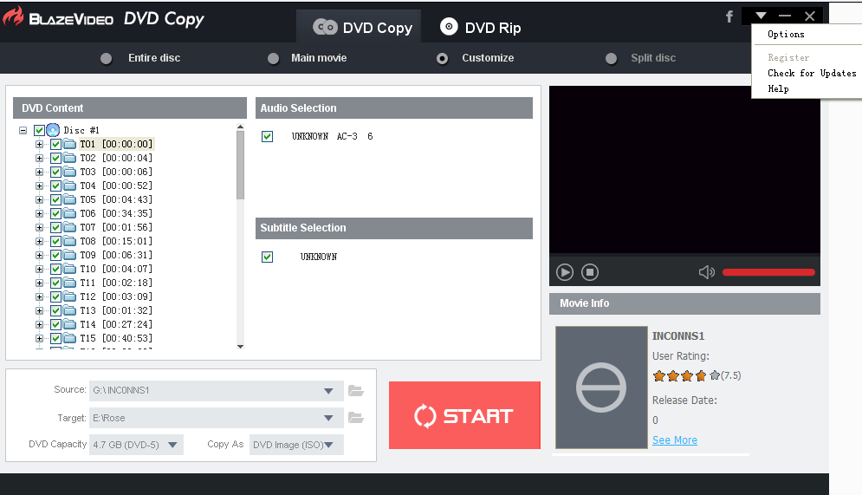Uncheck the UNKNOWN AC-3 audio track
This screenshot has width=862, height=495.
[x=268, y=137]
